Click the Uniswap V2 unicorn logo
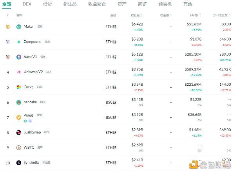 point(19,72)
